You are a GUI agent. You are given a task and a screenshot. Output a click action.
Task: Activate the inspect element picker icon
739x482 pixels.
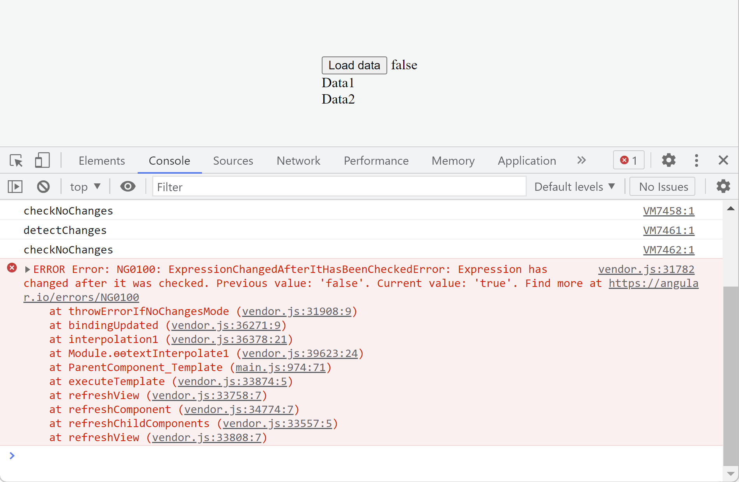click(x=16, y=160)
